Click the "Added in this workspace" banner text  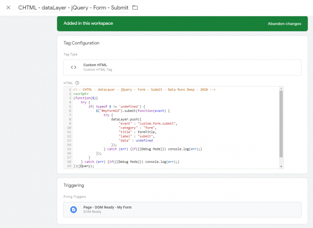(x=88, y=24)
